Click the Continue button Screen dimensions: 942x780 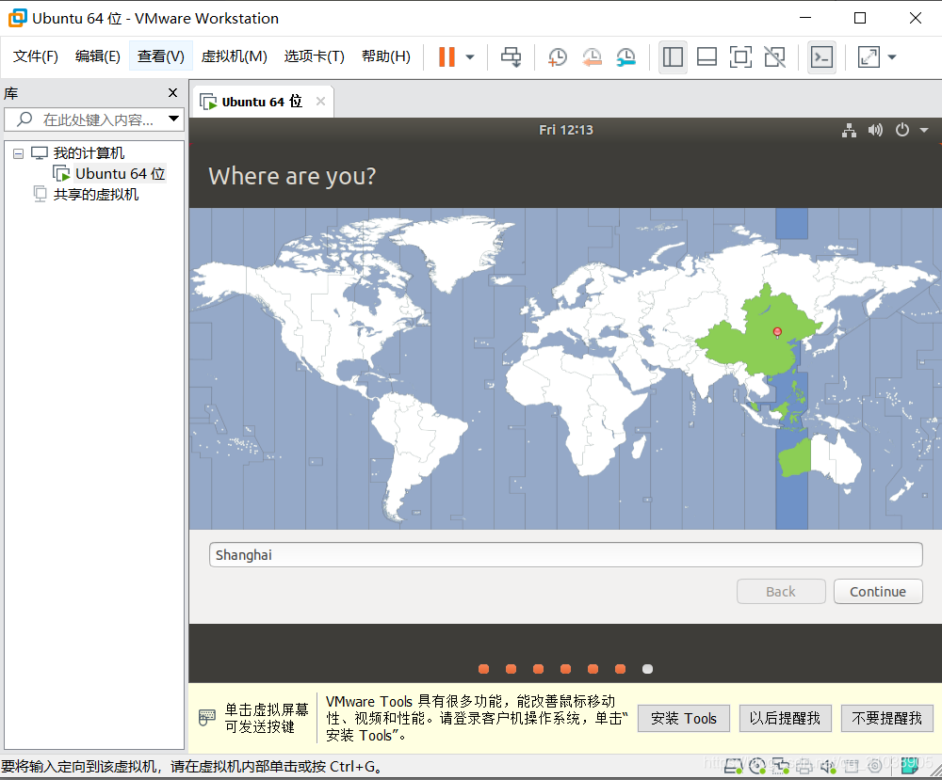[x=878, y=592]
